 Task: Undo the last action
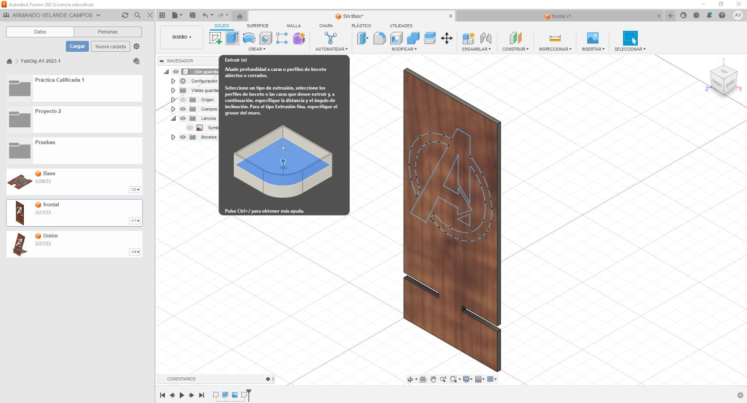click(x=205, y=15)
